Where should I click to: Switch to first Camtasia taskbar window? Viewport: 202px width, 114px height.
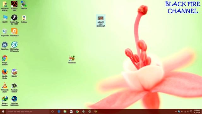pyautogui.click(x=83, y=111)
